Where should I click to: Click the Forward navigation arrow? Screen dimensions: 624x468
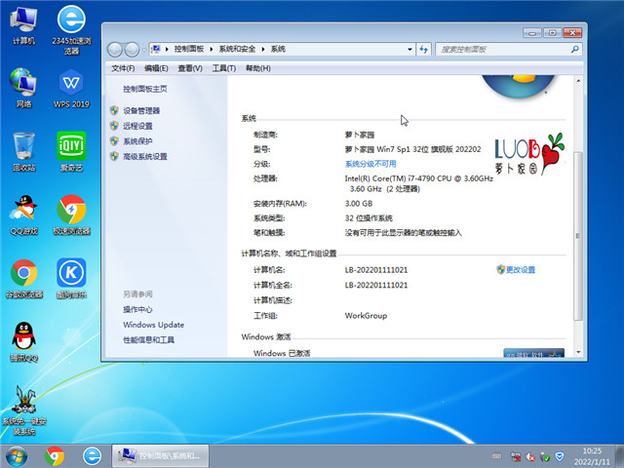pyautogui.click(x=132, y=50)
